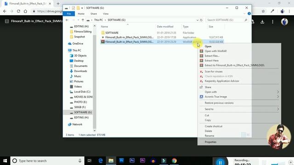
Task: Click Chrome reload button
Action: click(x=18, y=11)
